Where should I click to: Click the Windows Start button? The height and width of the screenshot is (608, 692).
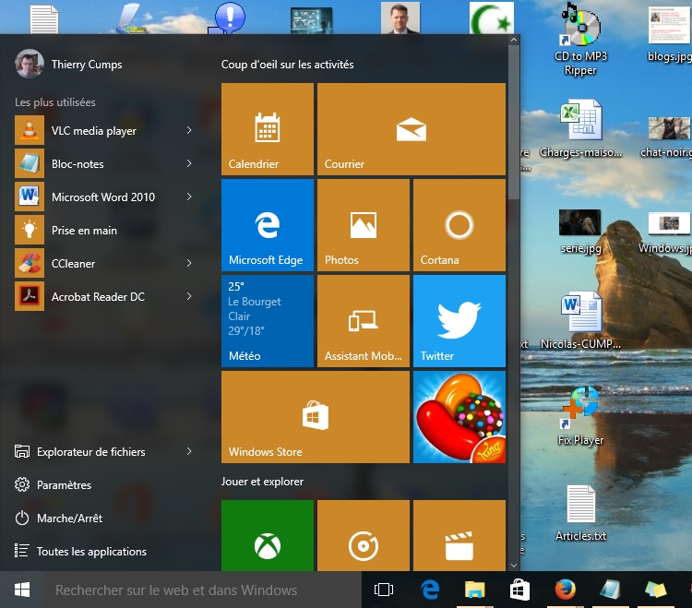tap(21, 590)
